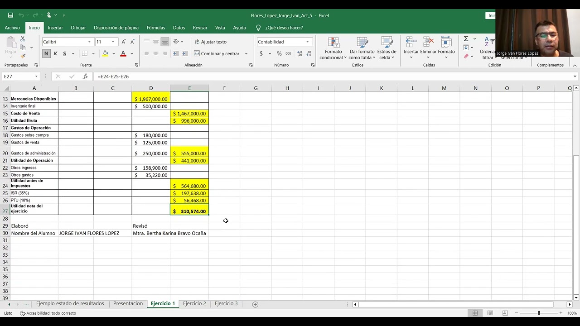Select the Cut scissors icon
Screen dimensions: 580x326
click(23, 39)
